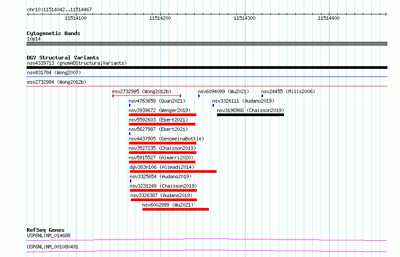Open the esv2732984 (Wong2012b) variant label
The image size is (400, 257).
(x=57, y=82)
